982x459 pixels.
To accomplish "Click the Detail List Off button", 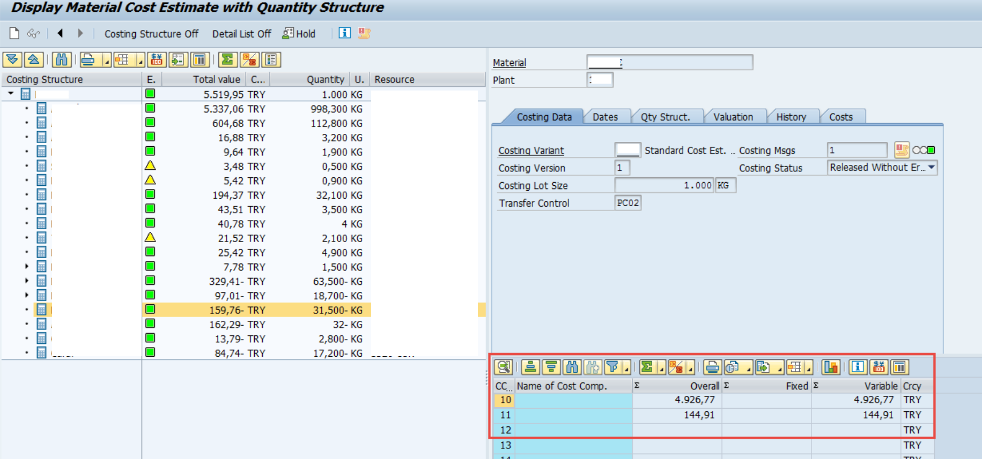I will (241, 34).
